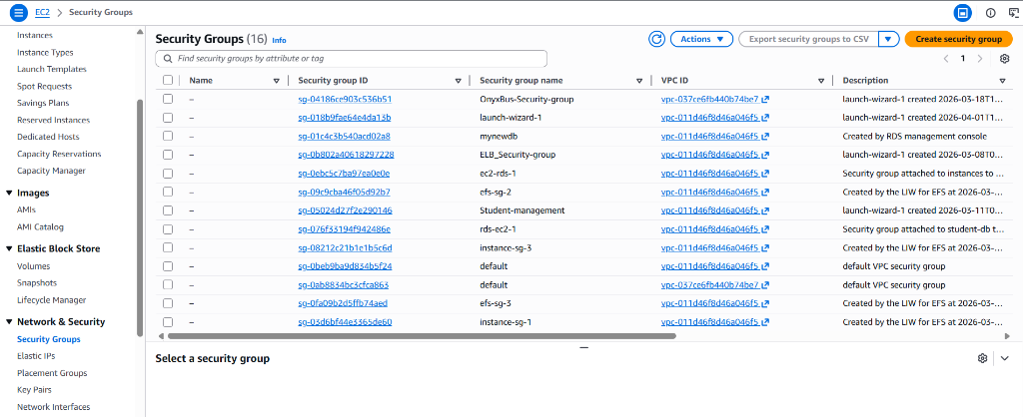
Task: Sort by VPC ID column arrow
Action: tap(821, 81)
